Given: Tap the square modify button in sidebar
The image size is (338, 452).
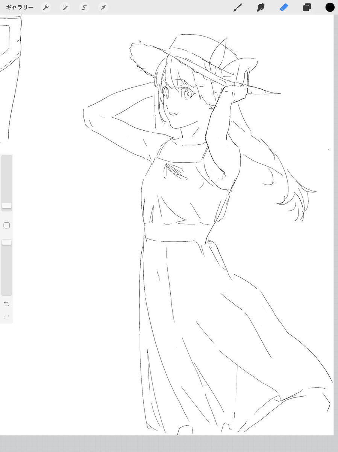Looking at the screenshot, I should [6, 225].
